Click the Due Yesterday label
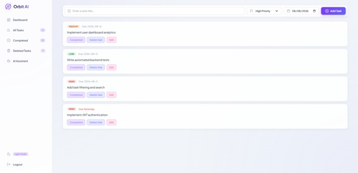Image resolution: width=358 pixels, height=173 pixels. [87, 109]
